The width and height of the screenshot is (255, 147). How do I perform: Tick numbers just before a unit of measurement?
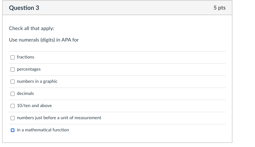(x=12, y=118)
